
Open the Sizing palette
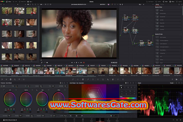(x=118, y=79)
